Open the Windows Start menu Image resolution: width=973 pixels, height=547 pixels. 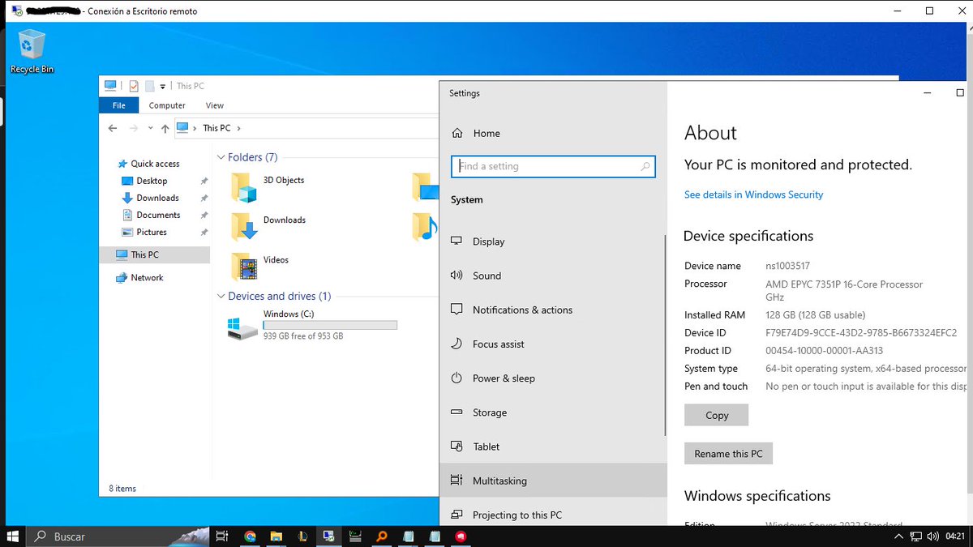point(12,536)
